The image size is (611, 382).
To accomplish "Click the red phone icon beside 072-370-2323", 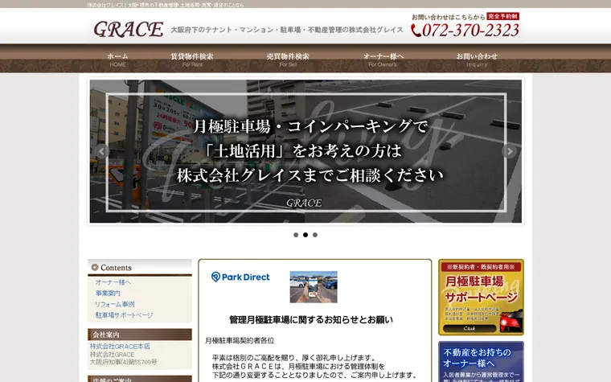I will [416, 31].
